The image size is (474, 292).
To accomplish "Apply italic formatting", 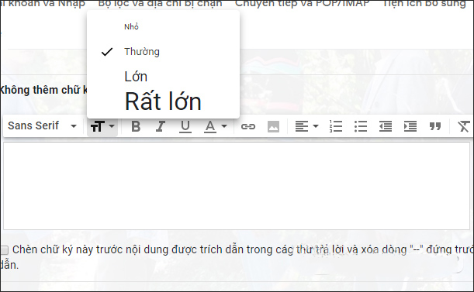I will pyautogui.click(x=161, y=126).
